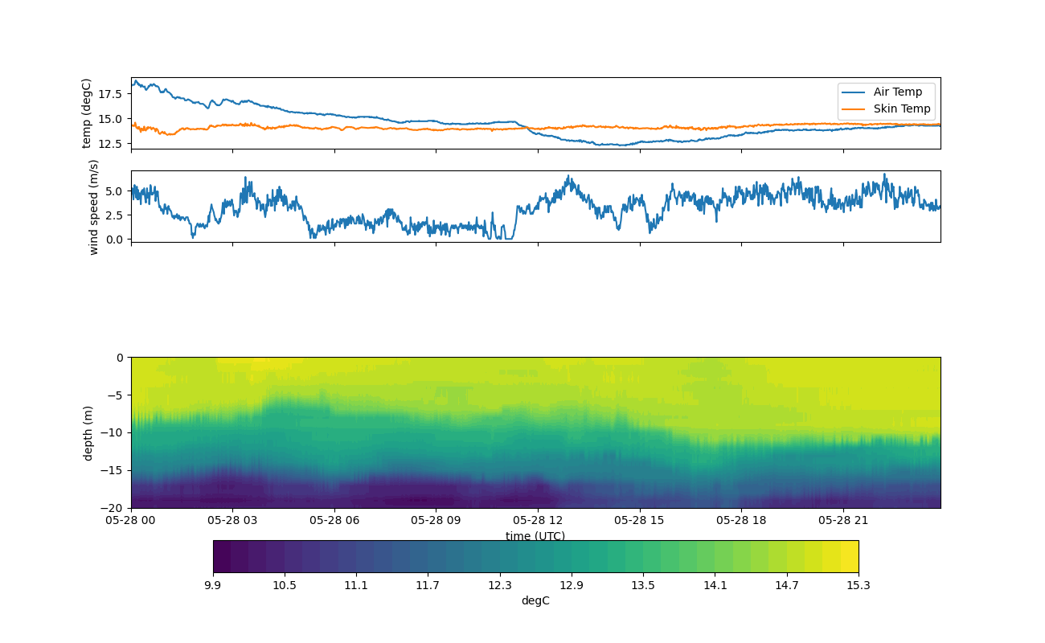Click the bright yellow end of colorbar
The width and height of the screenshot is (1045, 643).
click(850, 556)
